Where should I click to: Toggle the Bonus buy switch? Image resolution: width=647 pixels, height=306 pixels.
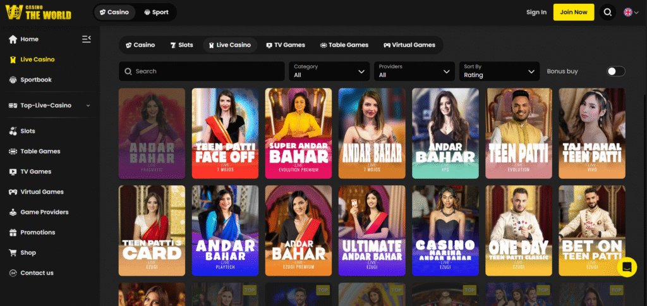click(615, 71)
